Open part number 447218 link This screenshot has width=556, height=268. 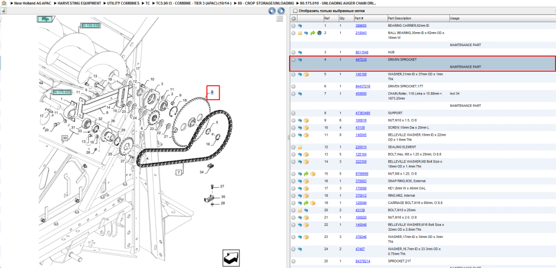pyautogui.click(x=361, y=59)
